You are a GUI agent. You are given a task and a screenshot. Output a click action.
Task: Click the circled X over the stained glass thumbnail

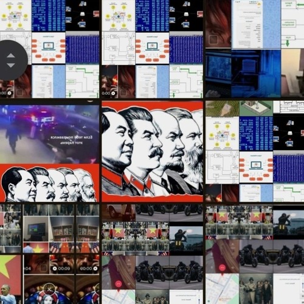click(49, 289)
